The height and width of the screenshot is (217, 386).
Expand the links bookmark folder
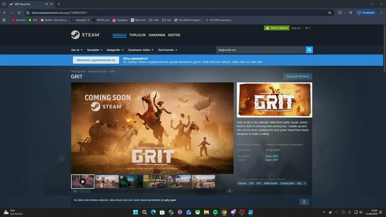click(154, 20)
